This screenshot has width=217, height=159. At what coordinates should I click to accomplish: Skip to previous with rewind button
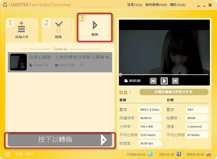pyautogui.click(x=153, y=81)
